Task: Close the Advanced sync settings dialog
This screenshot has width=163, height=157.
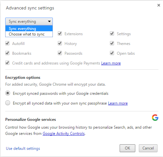Action: (x=159, y=5)
